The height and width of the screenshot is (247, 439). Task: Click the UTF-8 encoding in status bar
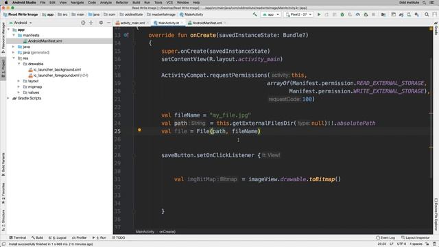tap(401, 244)
